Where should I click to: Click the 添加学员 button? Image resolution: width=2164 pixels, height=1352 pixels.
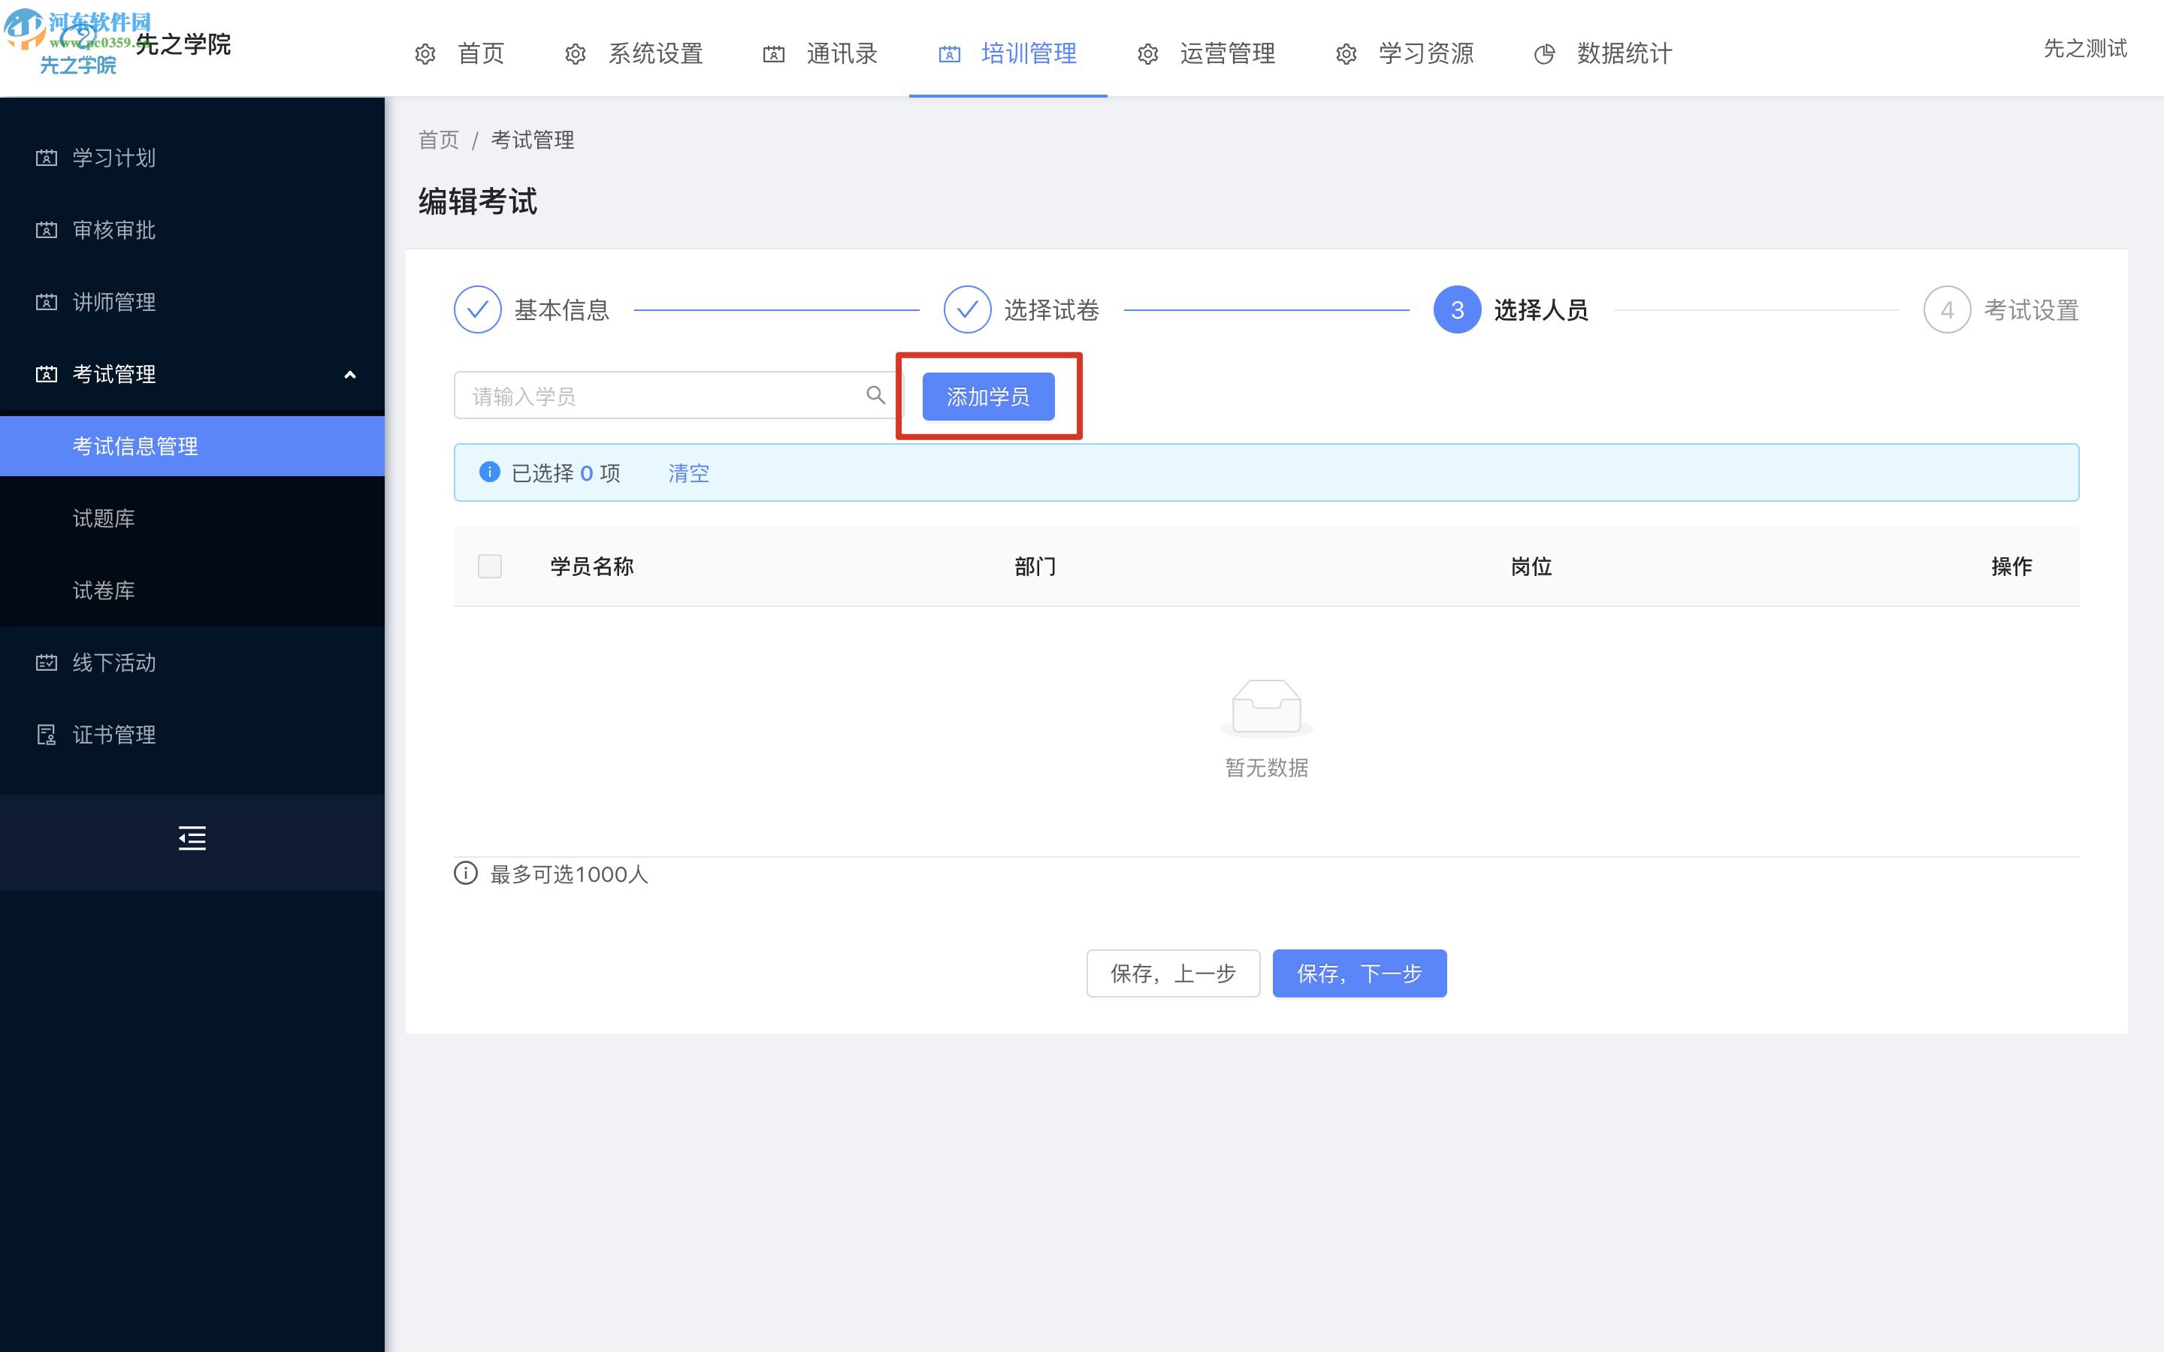click(x=990, y=396)
